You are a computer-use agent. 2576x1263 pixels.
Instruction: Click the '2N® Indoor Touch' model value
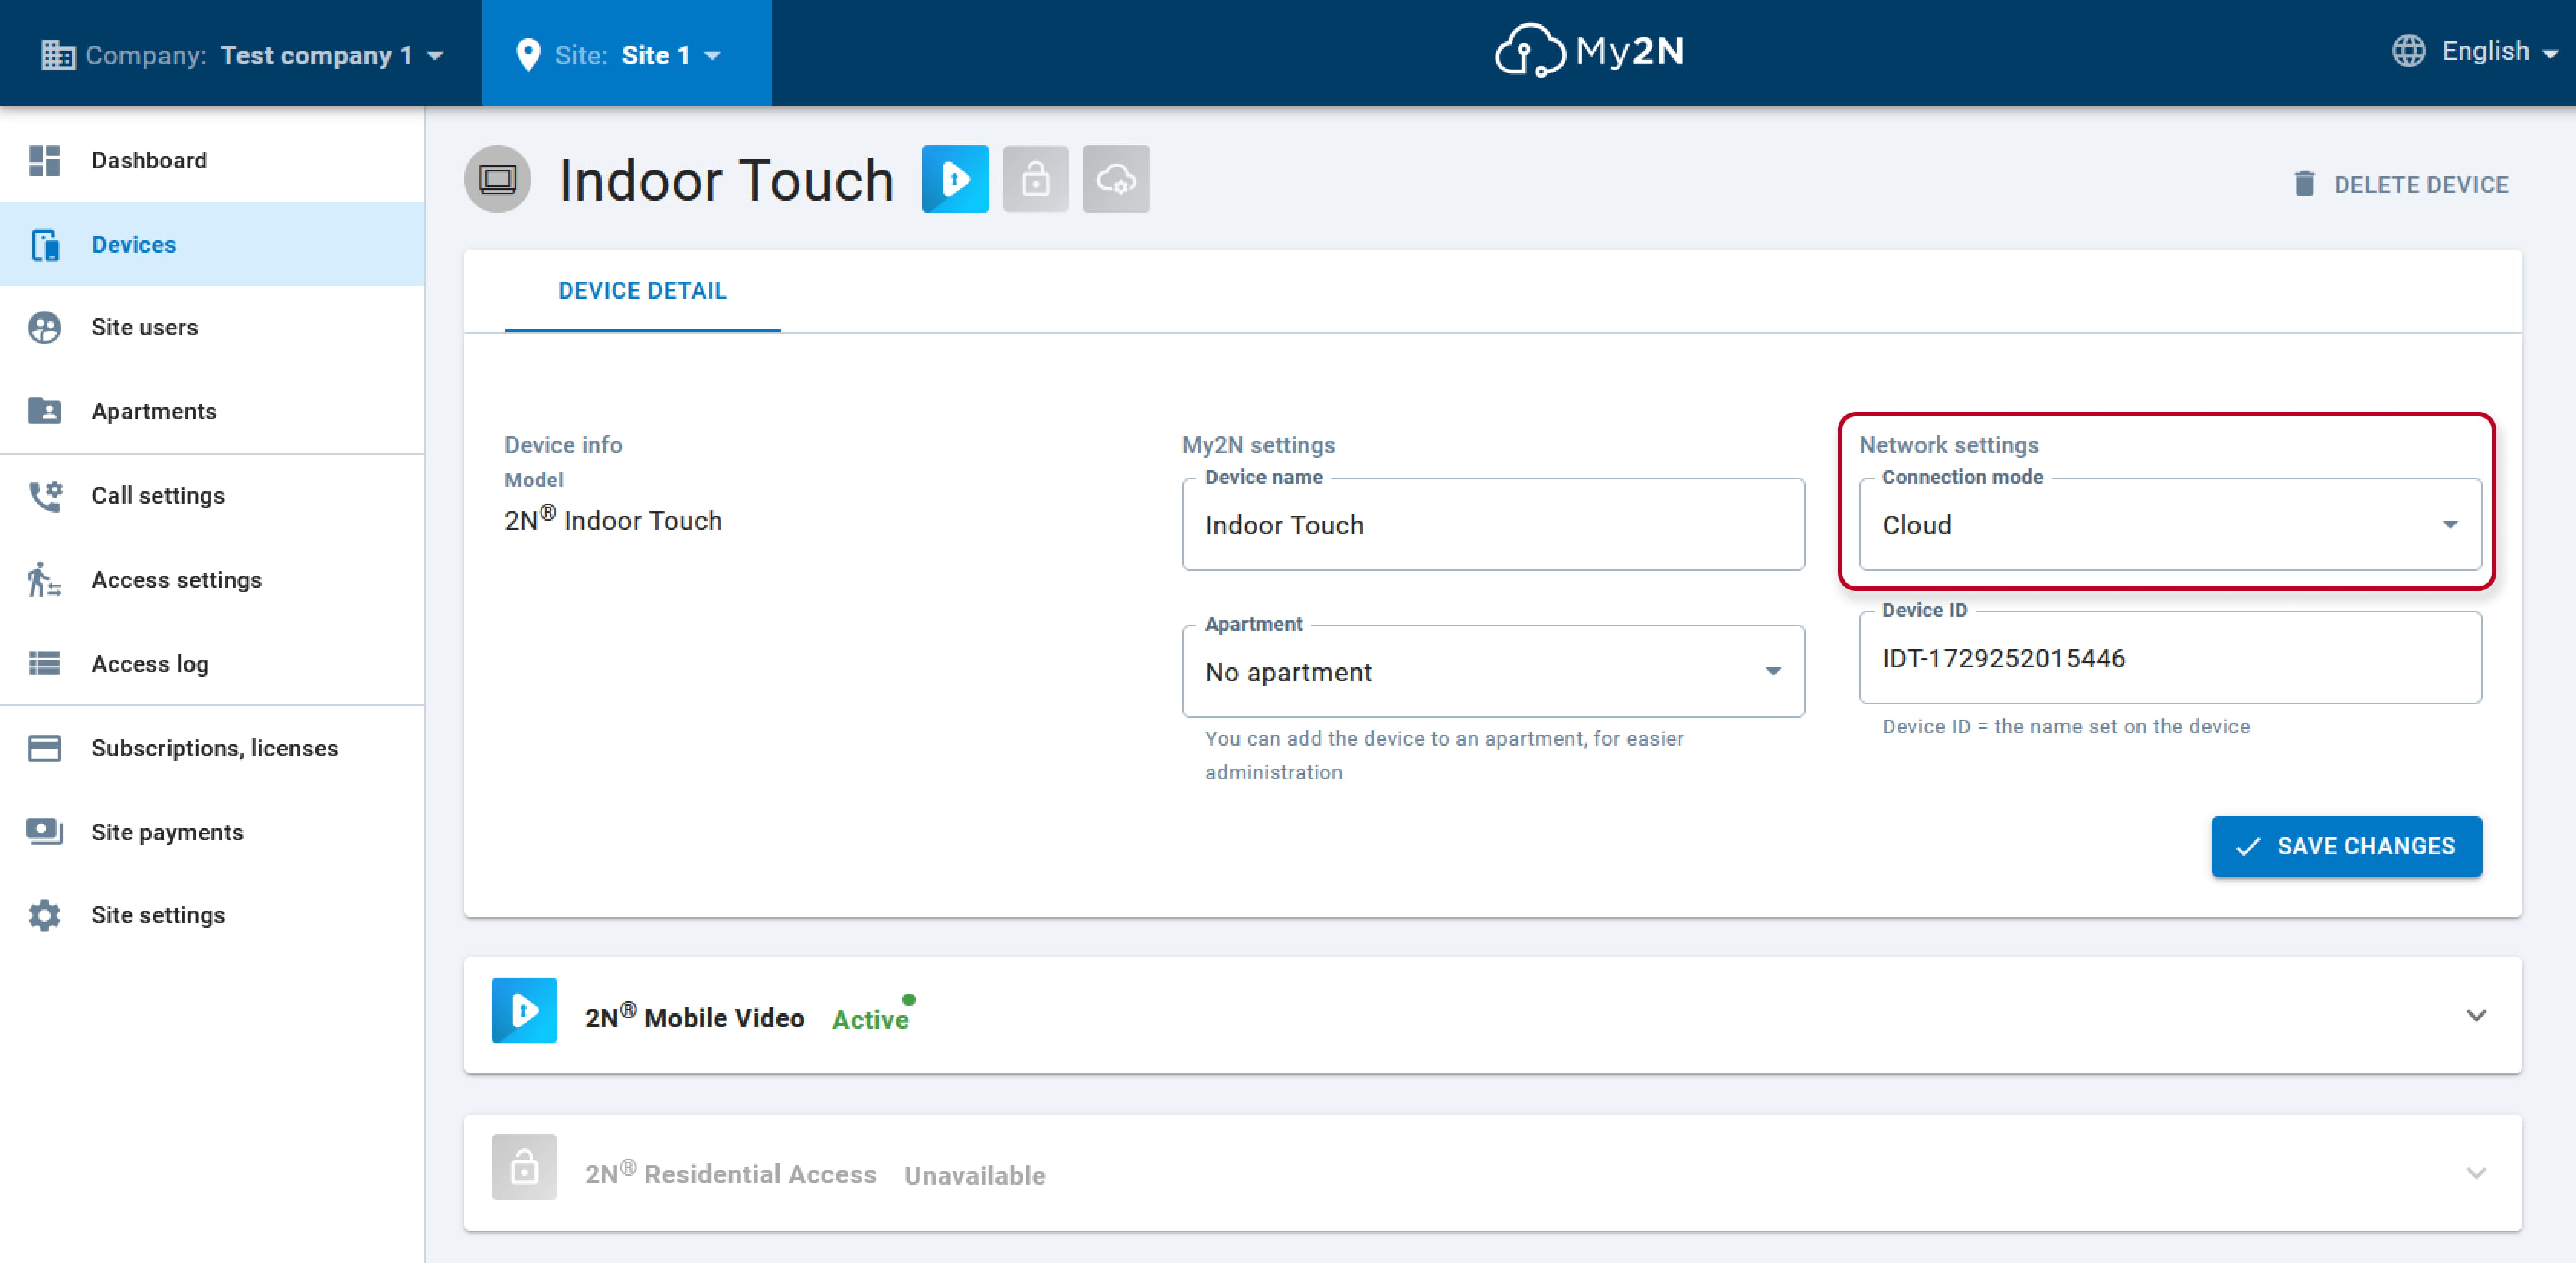coord(613,519)
